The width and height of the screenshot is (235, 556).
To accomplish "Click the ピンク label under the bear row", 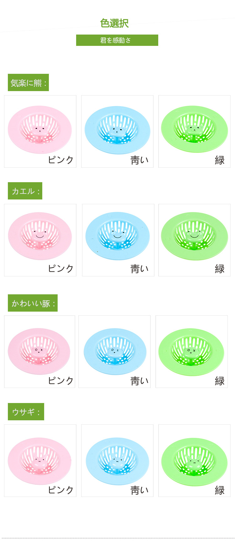I will (x=61, y=160).
